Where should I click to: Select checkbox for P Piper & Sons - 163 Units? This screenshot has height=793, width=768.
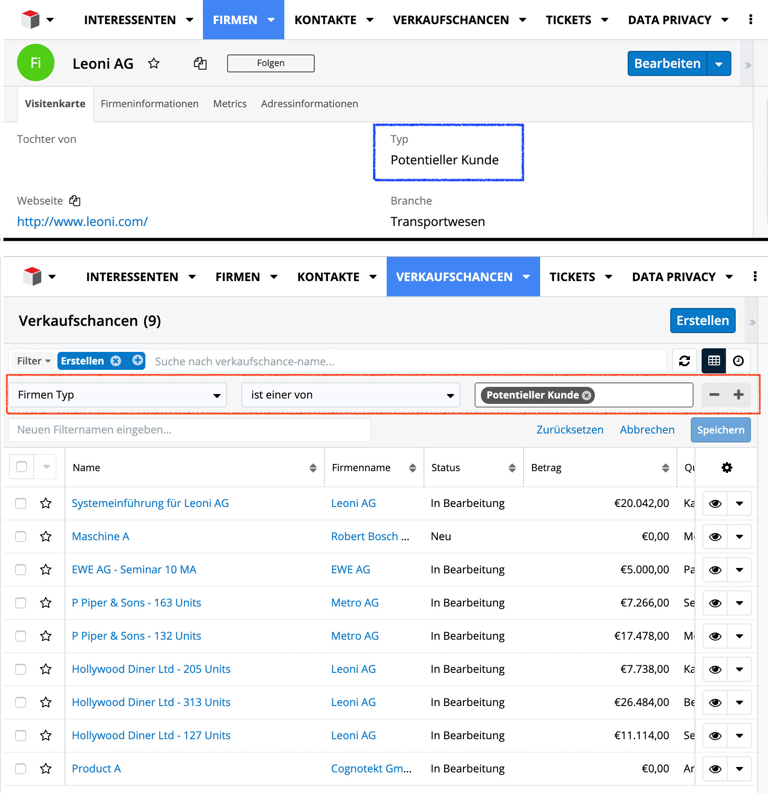point(21,602)
